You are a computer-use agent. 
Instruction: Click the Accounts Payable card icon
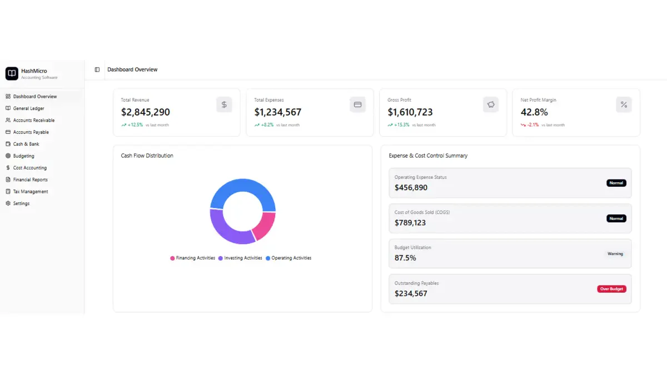pyautogui.click(x=8, y=132)
